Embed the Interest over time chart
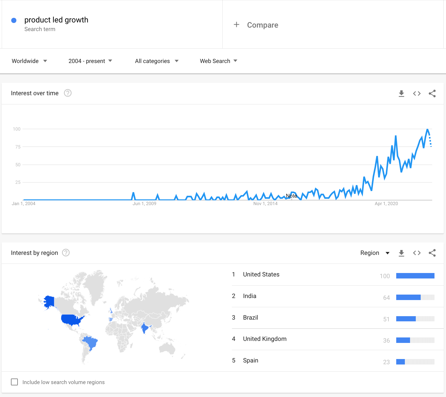The width and height of the screenshot is (446, 397). click(417, 93)
